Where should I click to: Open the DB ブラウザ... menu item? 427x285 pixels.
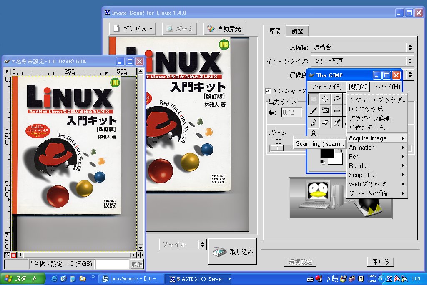377,109
